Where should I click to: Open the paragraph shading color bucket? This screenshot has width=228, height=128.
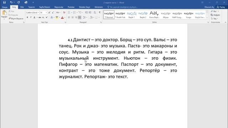(91, 17)
